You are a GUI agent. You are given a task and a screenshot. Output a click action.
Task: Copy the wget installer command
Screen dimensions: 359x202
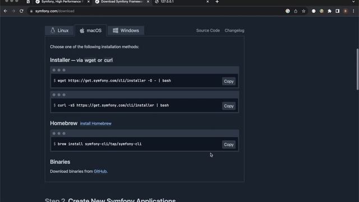point(228,81)
